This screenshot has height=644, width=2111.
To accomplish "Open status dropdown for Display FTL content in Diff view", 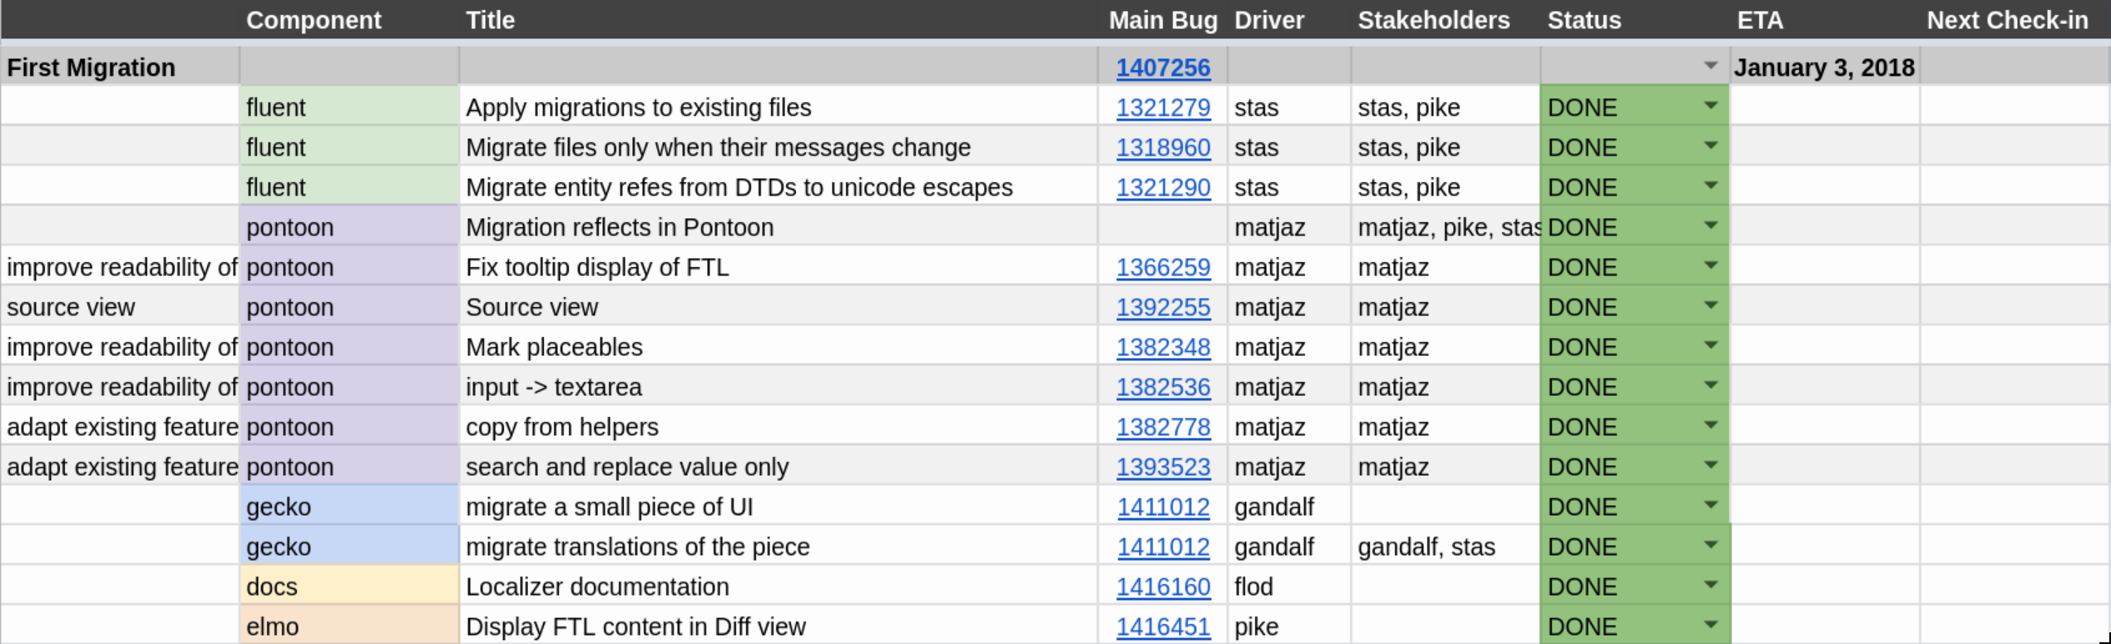I will point(1711,625).
